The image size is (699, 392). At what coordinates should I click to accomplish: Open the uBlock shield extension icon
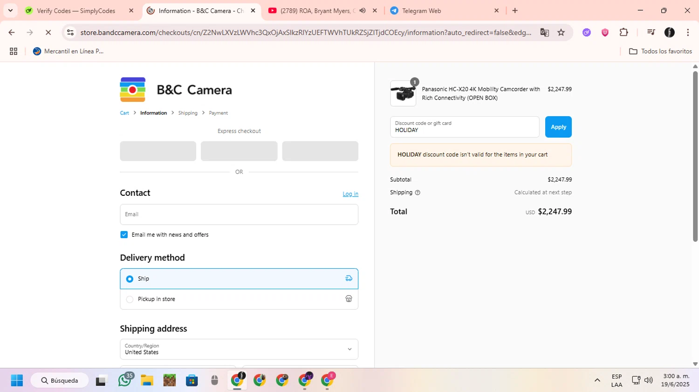click(605, 32)
